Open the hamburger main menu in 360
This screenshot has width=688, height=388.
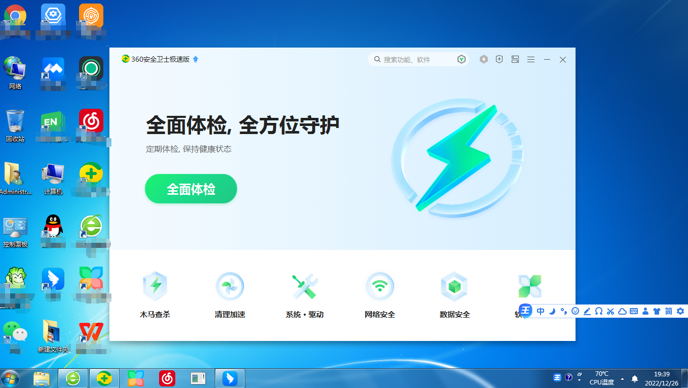tap(531, 60)
